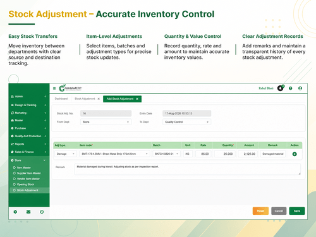Click the Design & Packing icon in the sidebar

tap(12, 105)
